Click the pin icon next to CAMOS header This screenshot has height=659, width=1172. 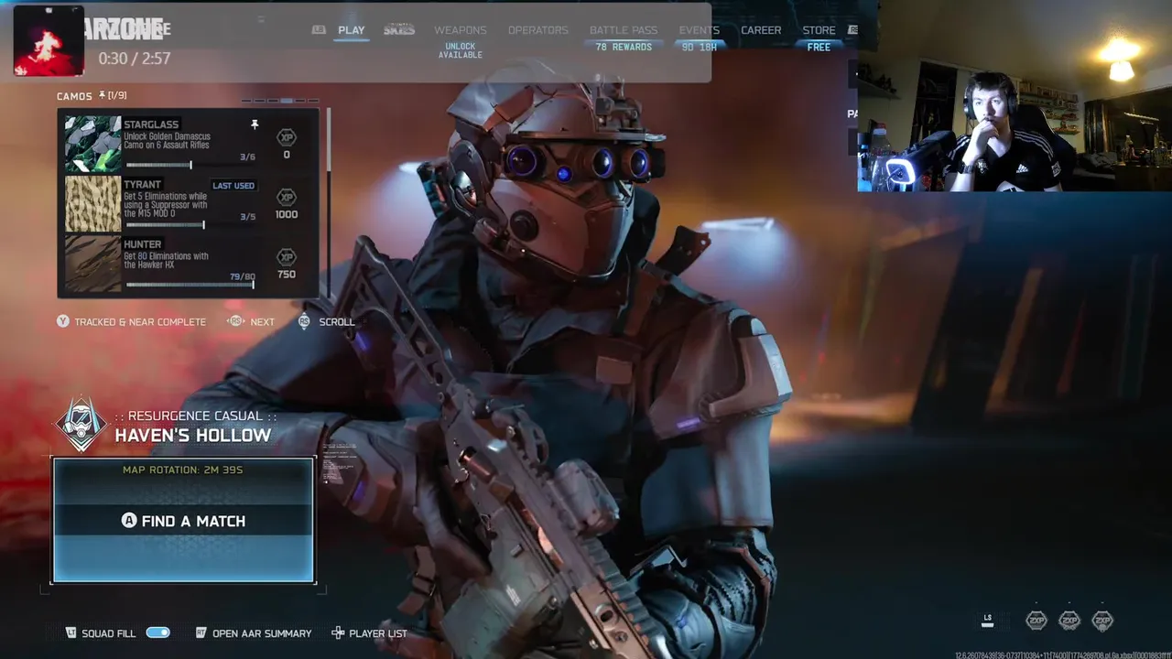tap(101, 95)
